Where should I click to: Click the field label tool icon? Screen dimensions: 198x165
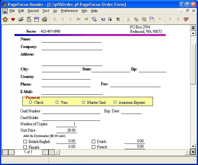coord(102,19)
